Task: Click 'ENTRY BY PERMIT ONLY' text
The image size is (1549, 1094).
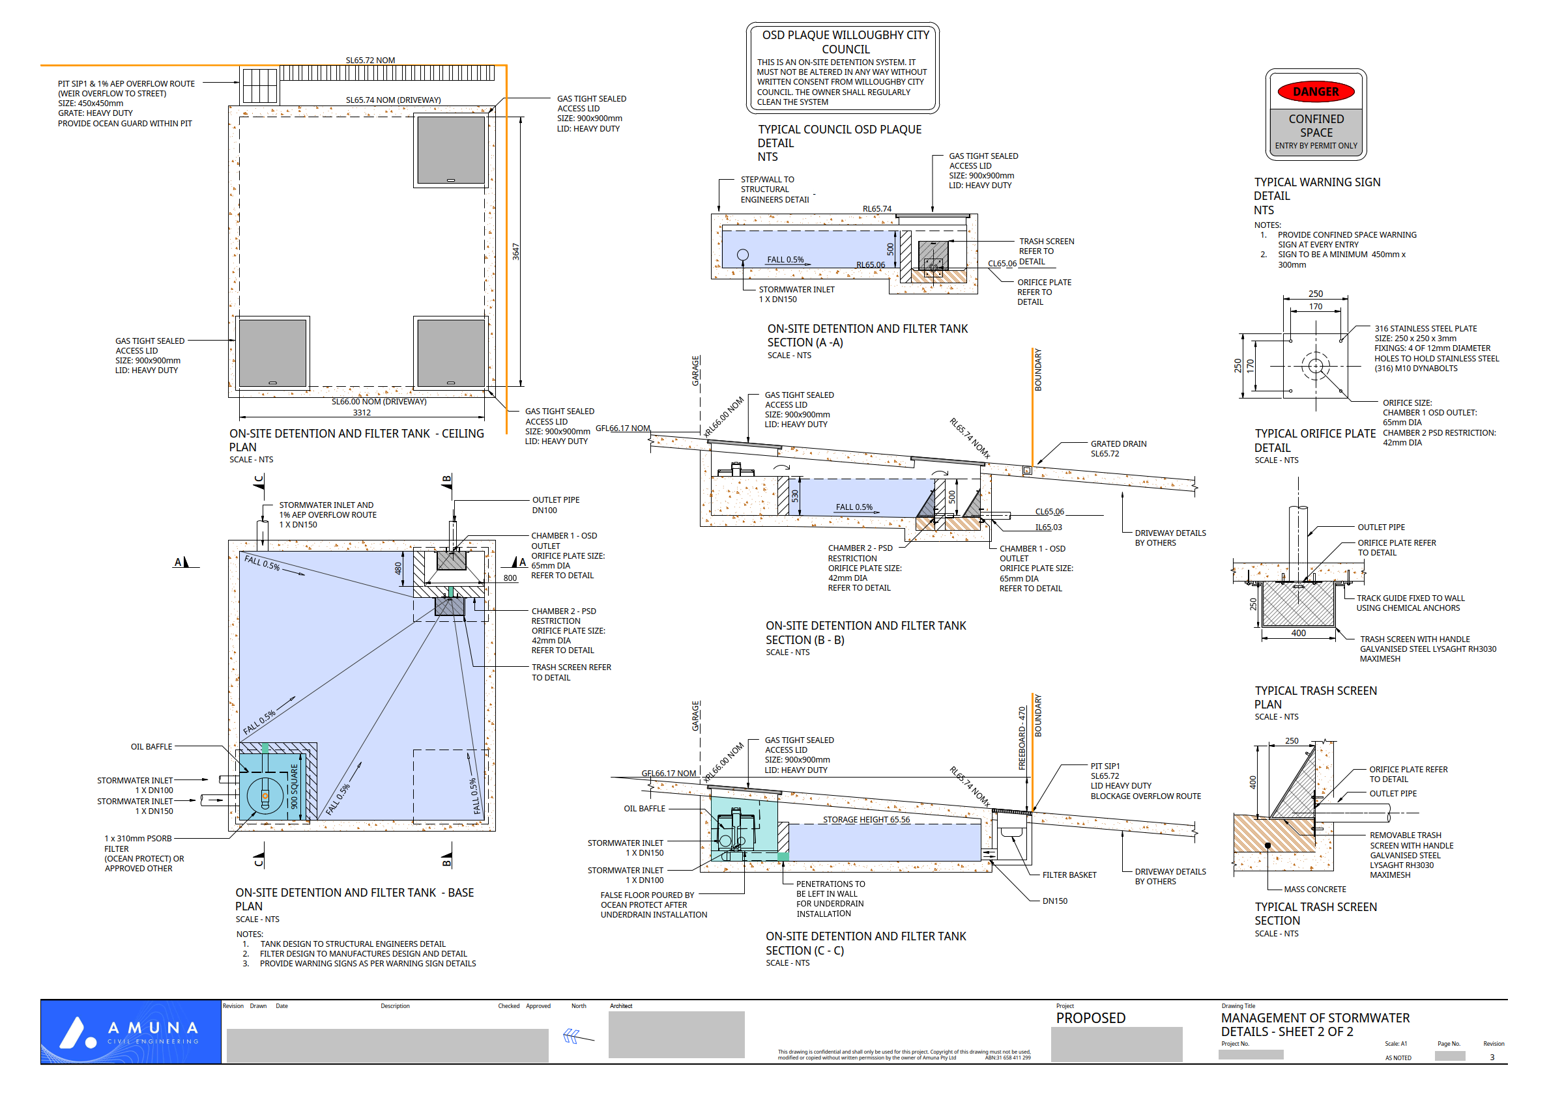Action: 1316,146
